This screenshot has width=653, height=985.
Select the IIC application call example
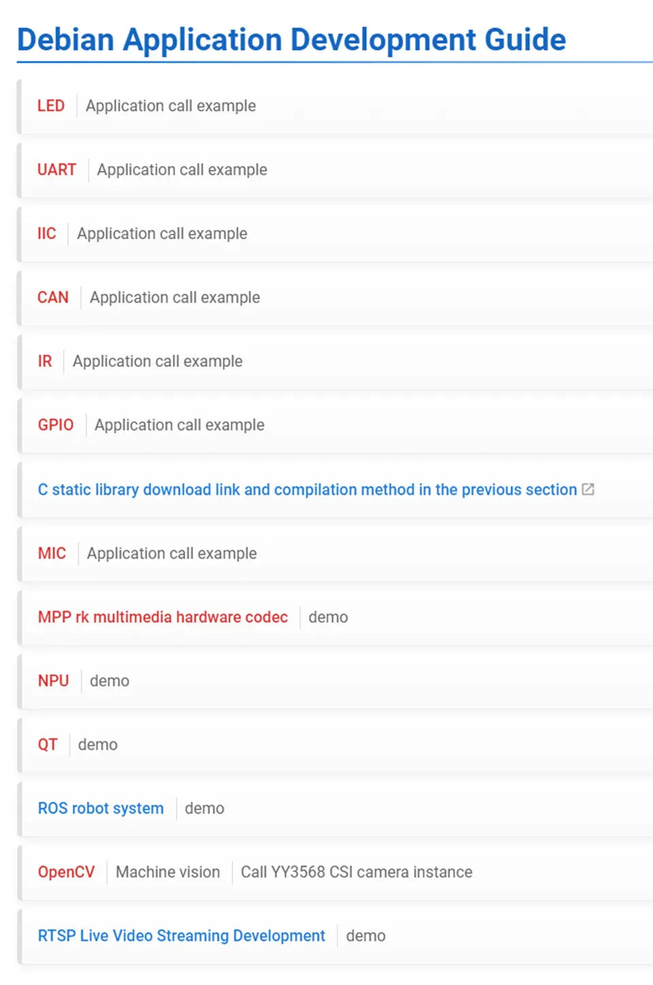tap(335, 234)
